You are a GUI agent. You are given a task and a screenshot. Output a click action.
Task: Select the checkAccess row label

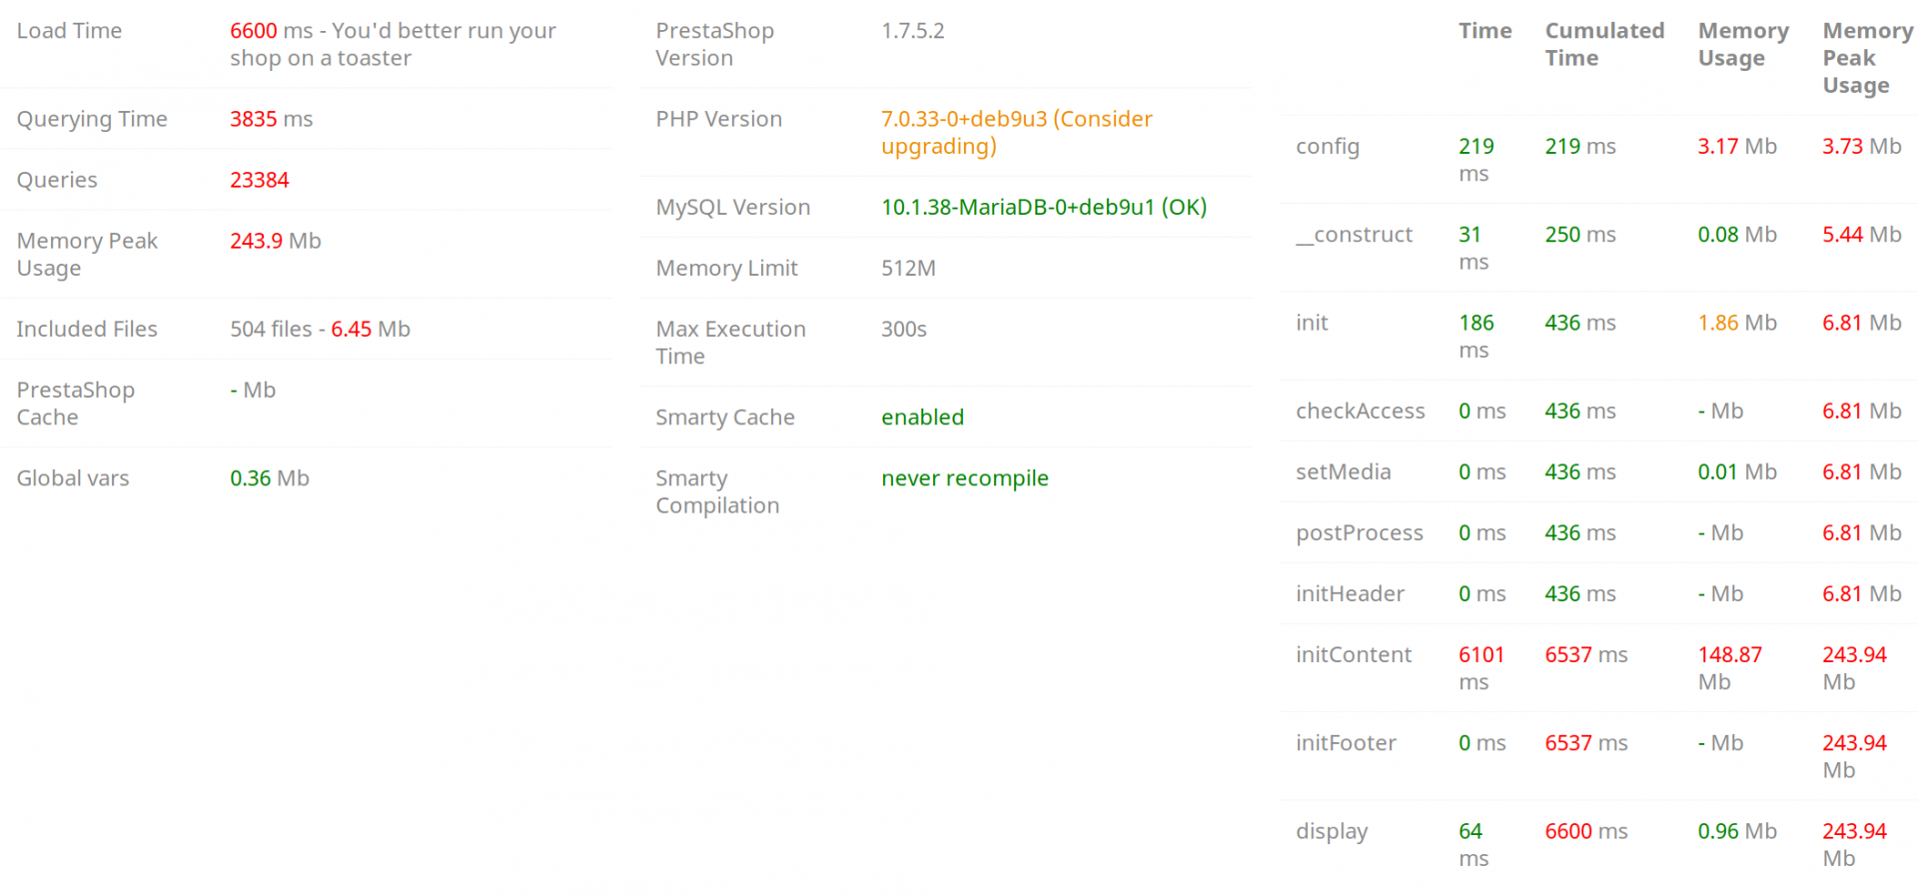pos(1361,411)
